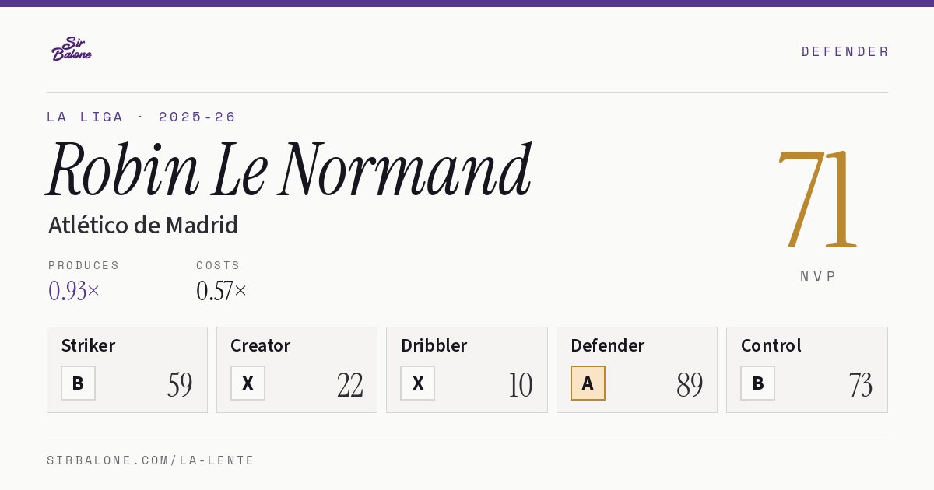Click the Dribbler grade X badge
This screenshot has height=490, width=934.
click(x=418, y=383)
